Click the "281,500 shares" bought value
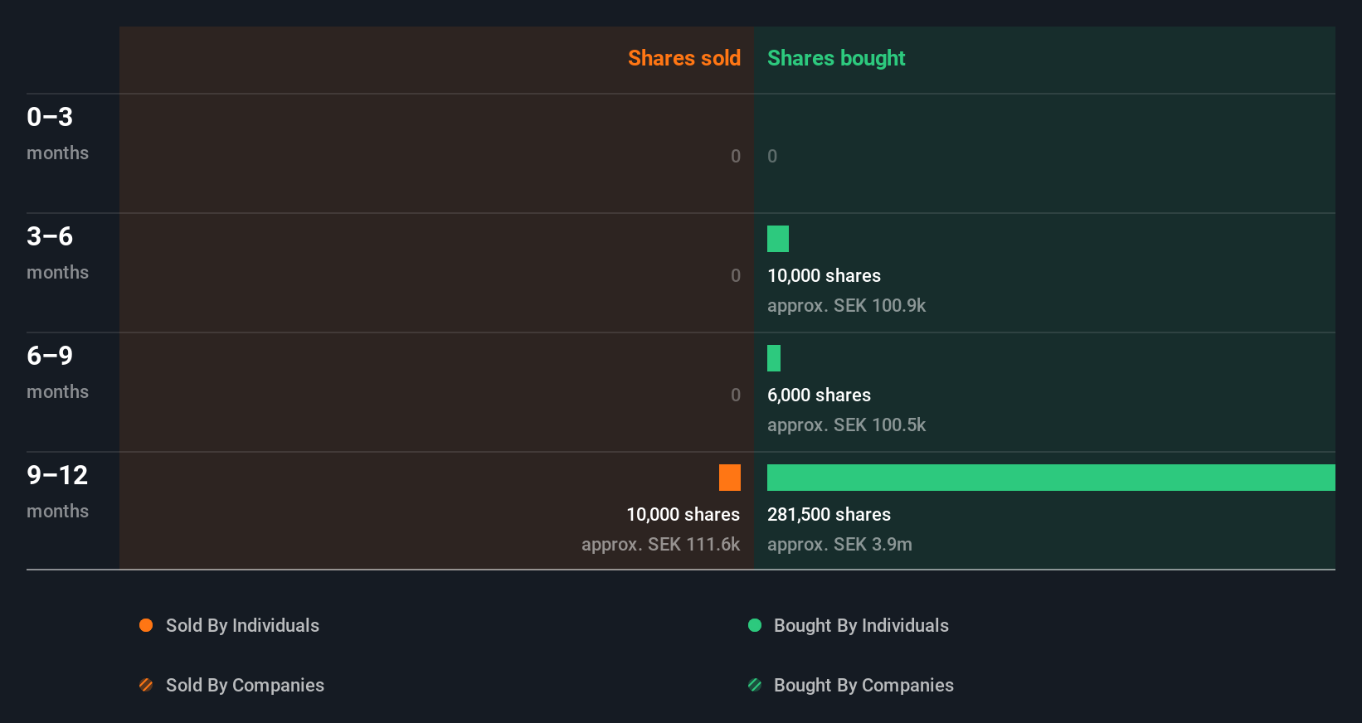 [829, 514]
